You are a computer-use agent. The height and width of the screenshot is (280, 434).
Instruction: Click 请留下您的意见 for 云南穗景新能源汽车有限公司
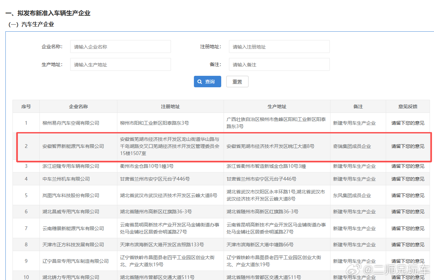pyautogui.click(x=408, y=228)
